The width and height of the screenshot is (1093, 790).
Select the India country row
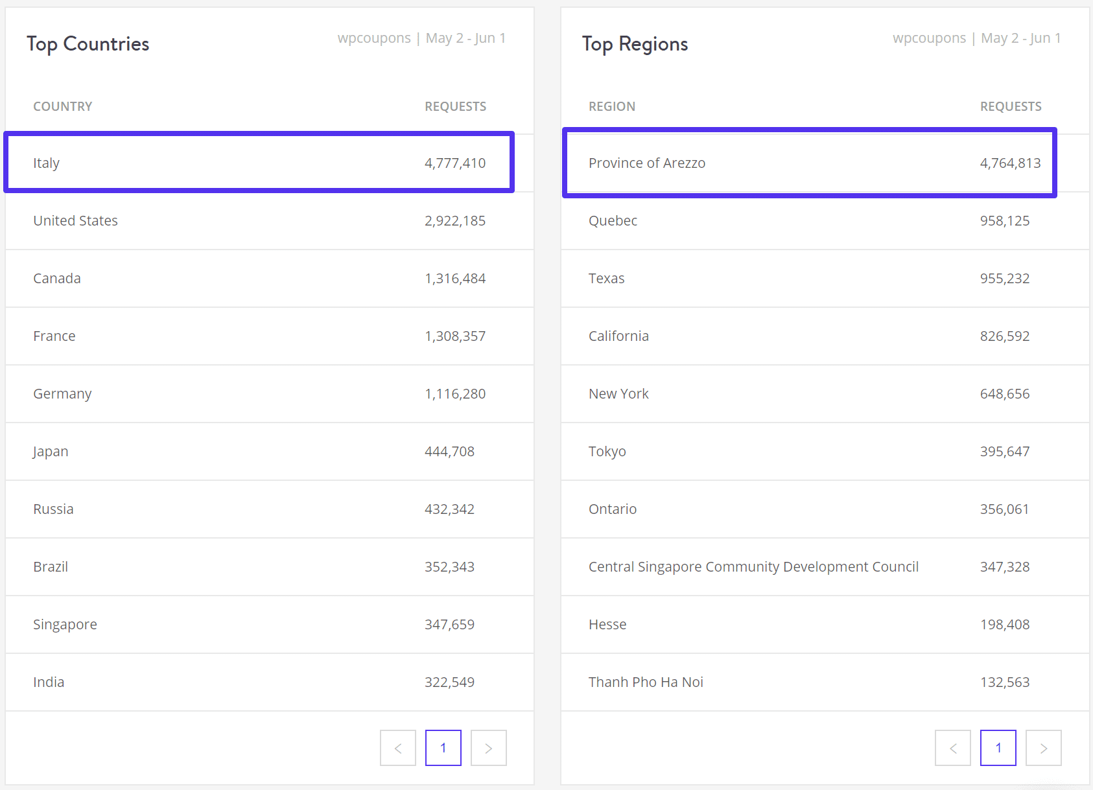(x=259, y=682)
